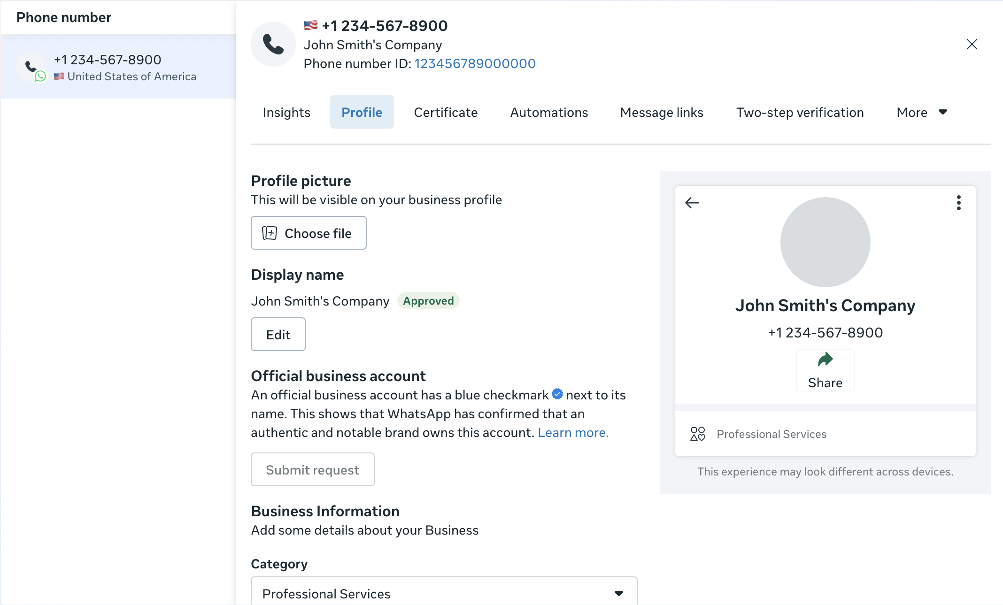
Task: Click the category shapes icon in the preview
Action: coord(697,434)
